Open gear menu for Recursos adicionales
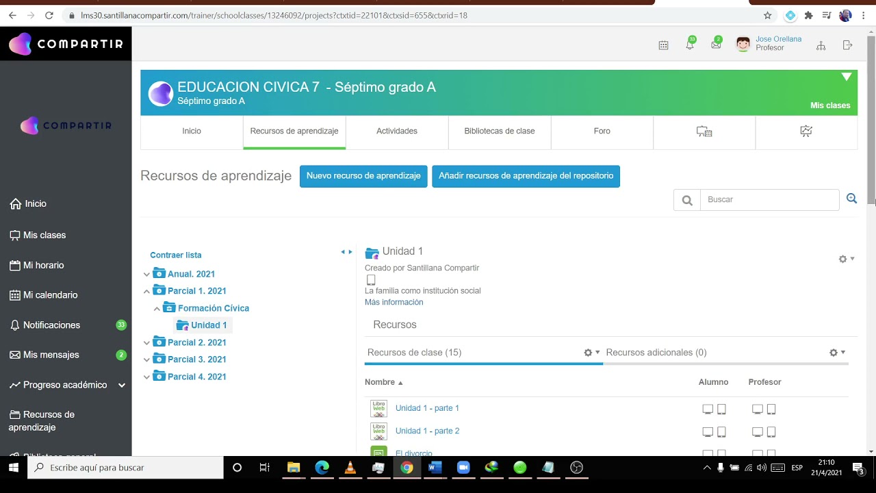The height and width of the screenshot is (493, 876). pos(837,353)
